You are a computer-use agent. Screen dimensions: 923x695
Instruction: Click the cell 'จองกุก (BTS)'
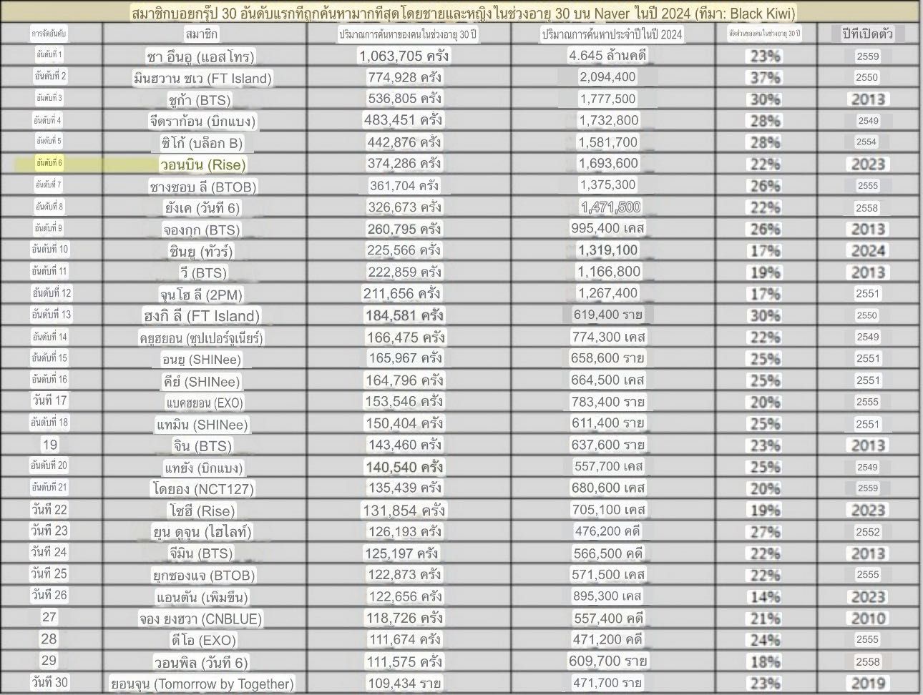(202, 230)
